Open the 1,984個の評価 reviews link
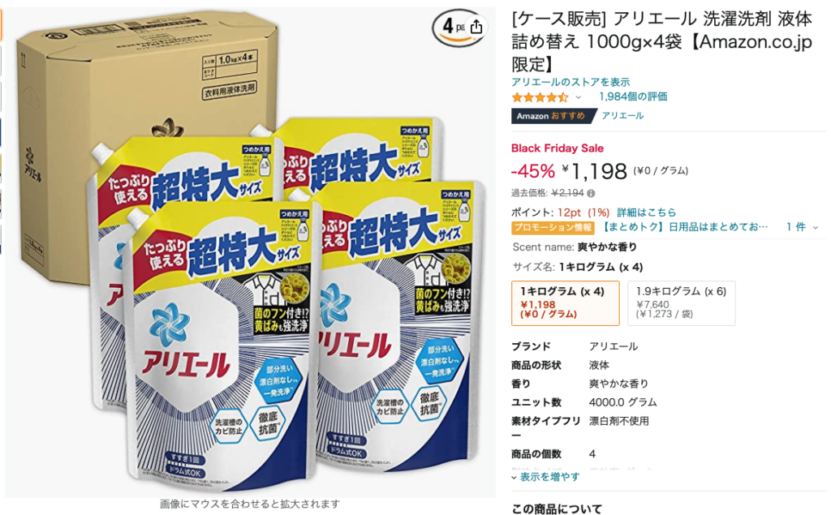831x515 pixels. click(633, 97)
